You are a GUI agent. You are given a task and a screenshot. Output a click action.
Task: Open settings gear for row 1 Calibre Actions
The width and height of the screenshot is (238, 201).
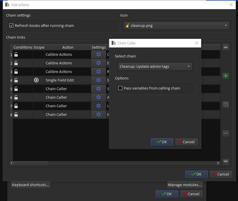[99, 54]
